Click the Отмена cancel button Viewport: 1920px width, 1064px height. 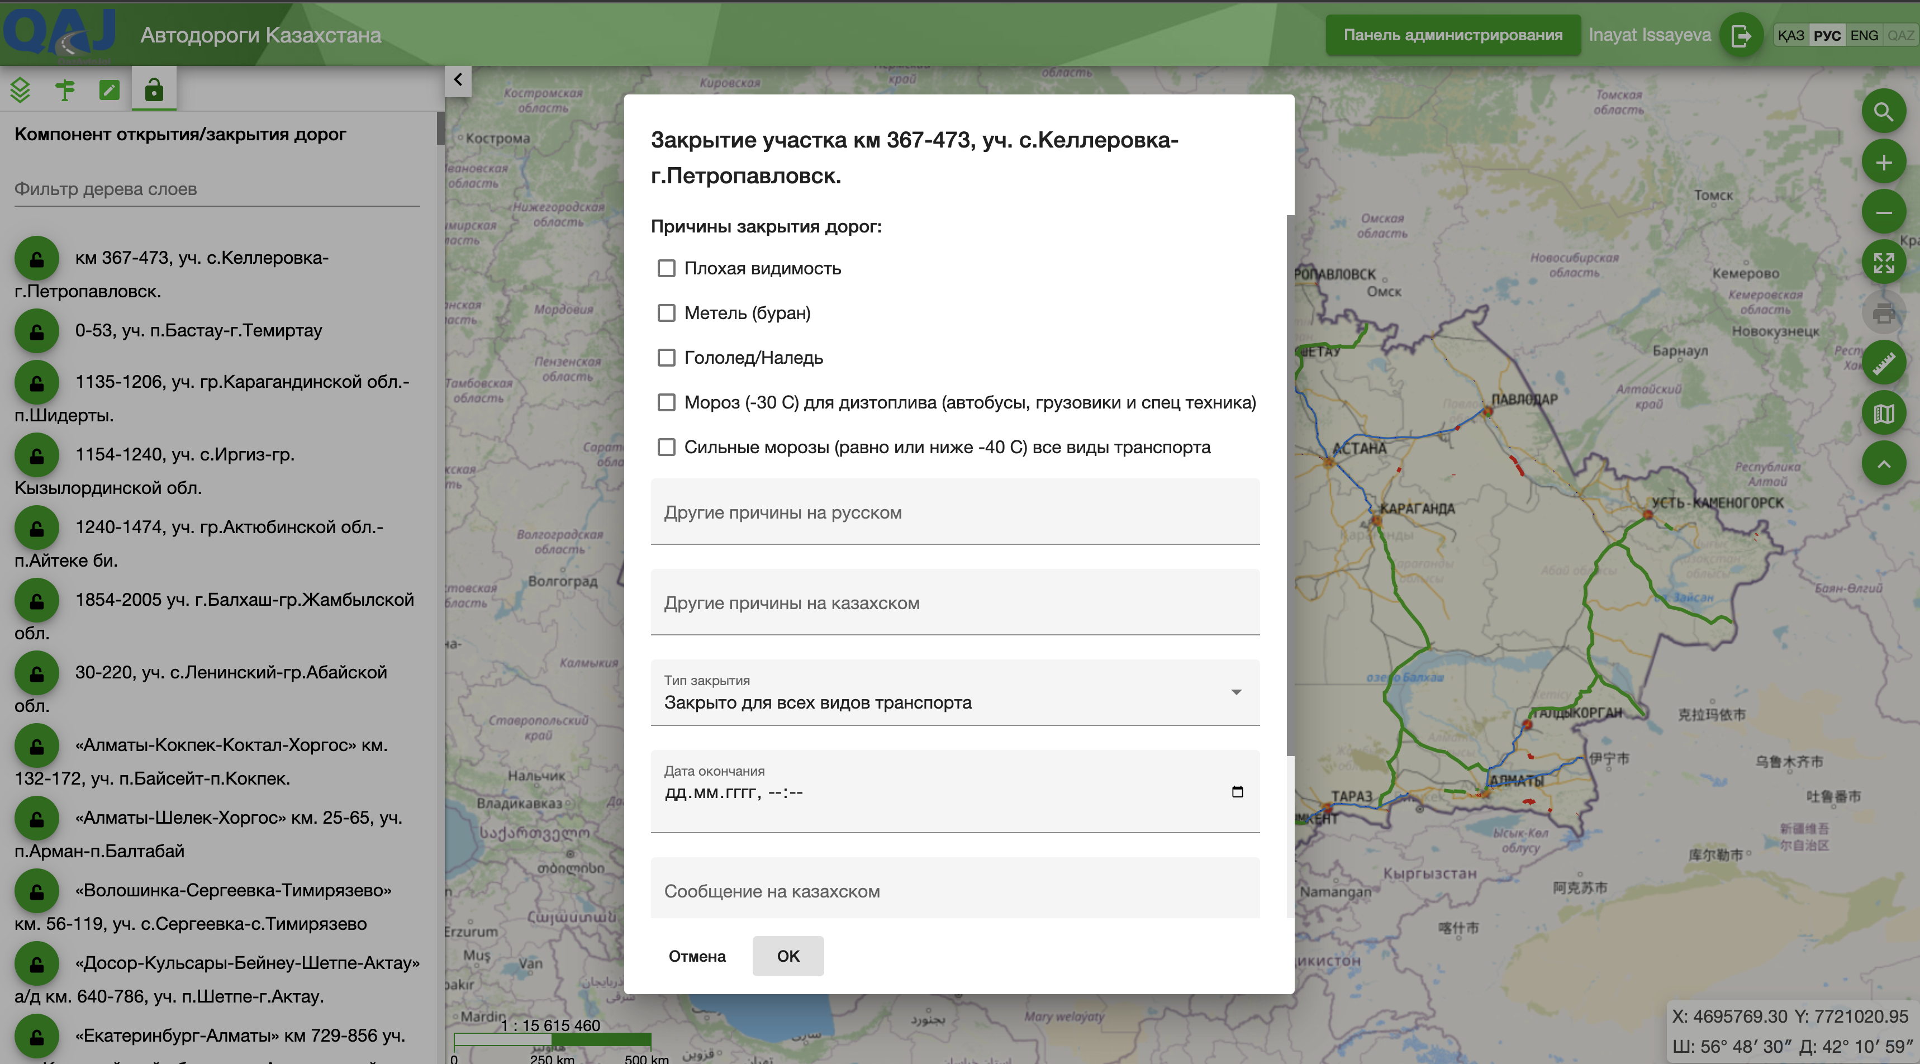(x=696, y=956)
